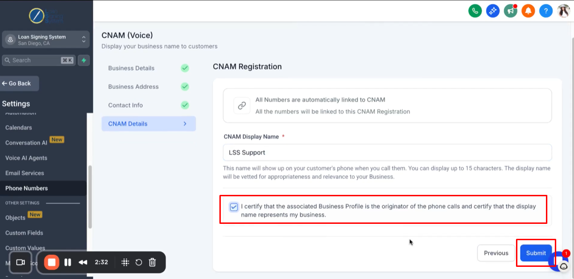Screen dimensions: 574x279
Task: Delete recording using the trash icon
Action: coord(152,262)
